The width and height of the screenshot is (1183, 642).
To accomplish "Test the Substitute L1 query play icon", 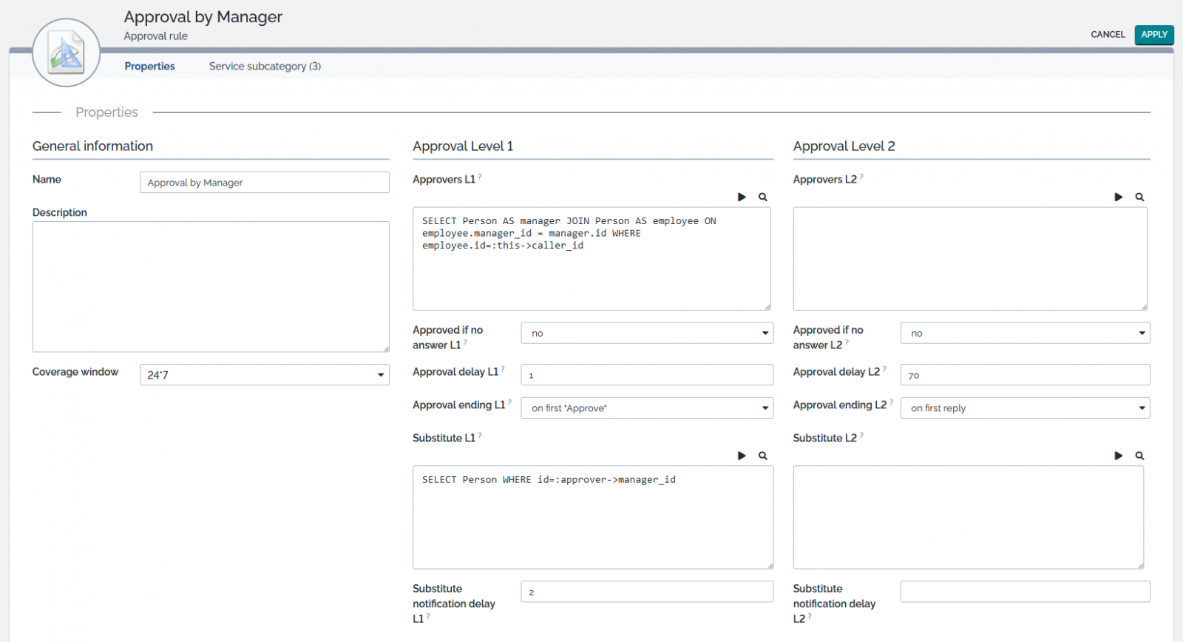I will point(742,456).
